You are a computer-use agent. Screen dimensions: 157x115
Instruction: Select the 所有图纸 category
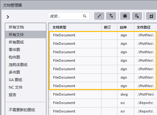pos(26,42)
